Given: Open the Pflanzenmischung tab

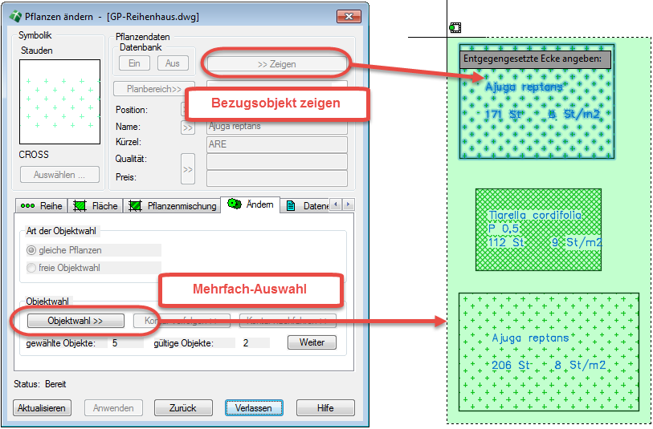Looking at the screenshot, I should pyautogui.click(x=173, y=206).
